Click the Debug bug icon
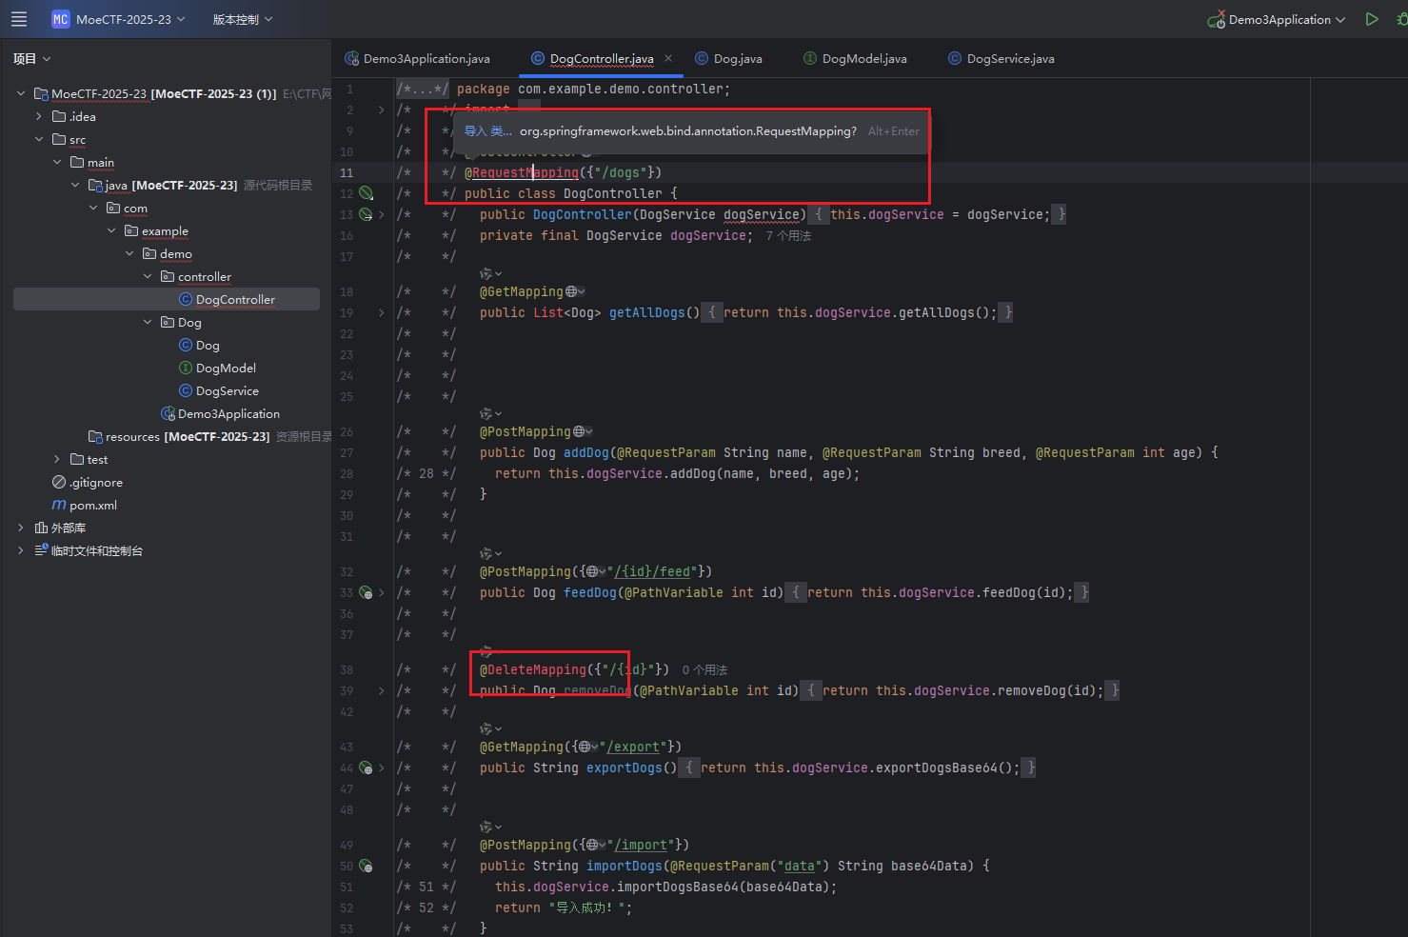This screenshot has width=1408, height=937. 1401,19
